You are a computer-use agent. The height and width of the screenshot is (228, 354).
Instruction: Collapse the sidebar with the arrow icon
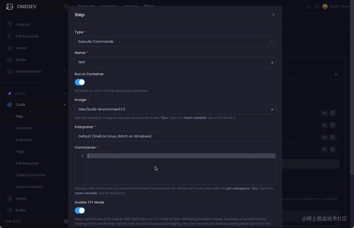coord(65,6)
